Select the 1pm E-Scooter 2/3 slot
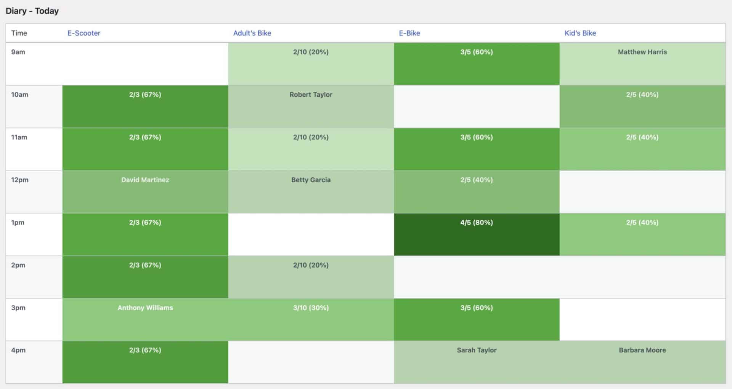Screen dimensions: 732x389 145,234
